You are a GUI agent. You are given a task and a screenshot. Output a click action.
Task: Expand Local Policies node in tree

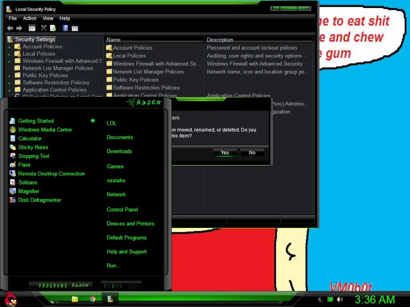coord(10,54)
